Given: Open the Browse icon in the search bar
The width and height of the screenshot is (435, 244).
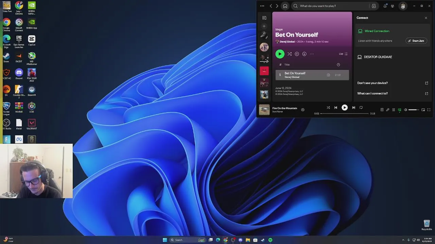Looking at the screenshot, I should [x=374, y=6].
